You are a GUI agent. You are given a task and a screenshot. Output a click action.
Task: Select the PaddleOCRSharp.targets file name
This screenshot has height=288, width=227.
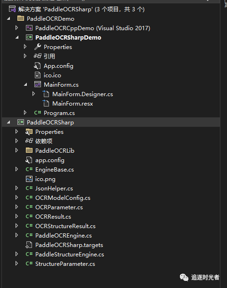click(x=69, y=245)
